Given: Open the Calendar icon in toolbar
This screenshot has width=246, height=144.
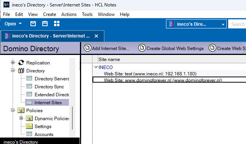Looking at the screenshot, I should pyautogui.click(x=45, y=24).
